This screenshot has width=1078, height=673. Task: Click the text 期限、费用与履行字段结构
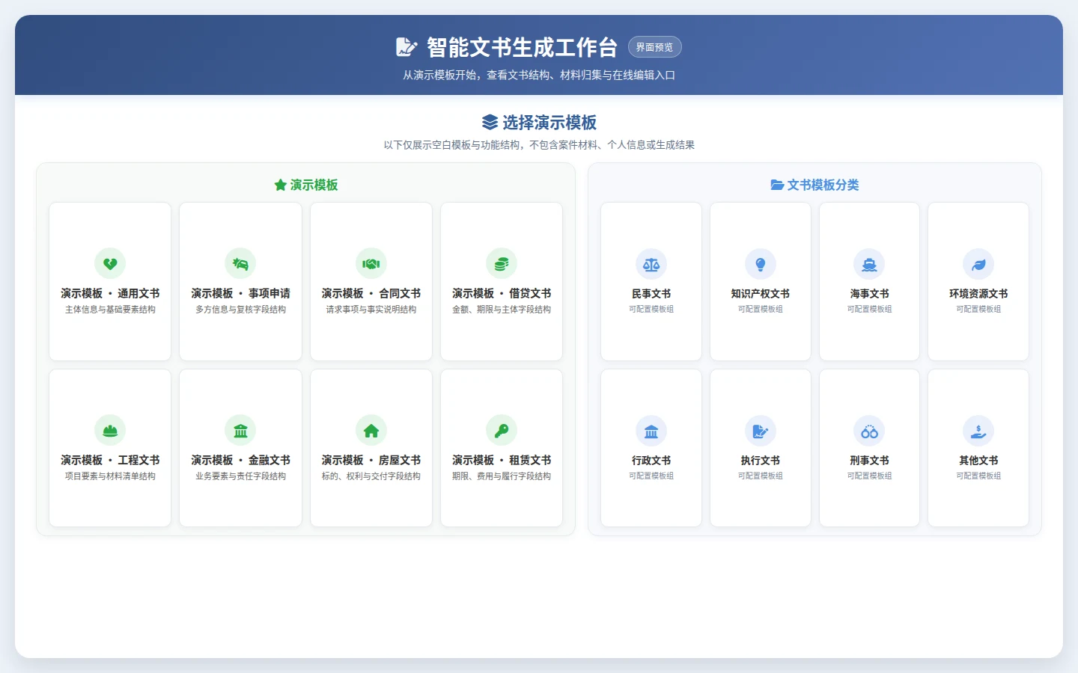(502, 476)
